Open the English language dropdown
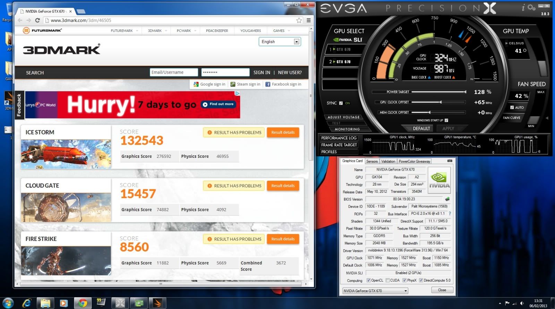Image resolution: width=555 pixels, height=309 pixels. 280,42
